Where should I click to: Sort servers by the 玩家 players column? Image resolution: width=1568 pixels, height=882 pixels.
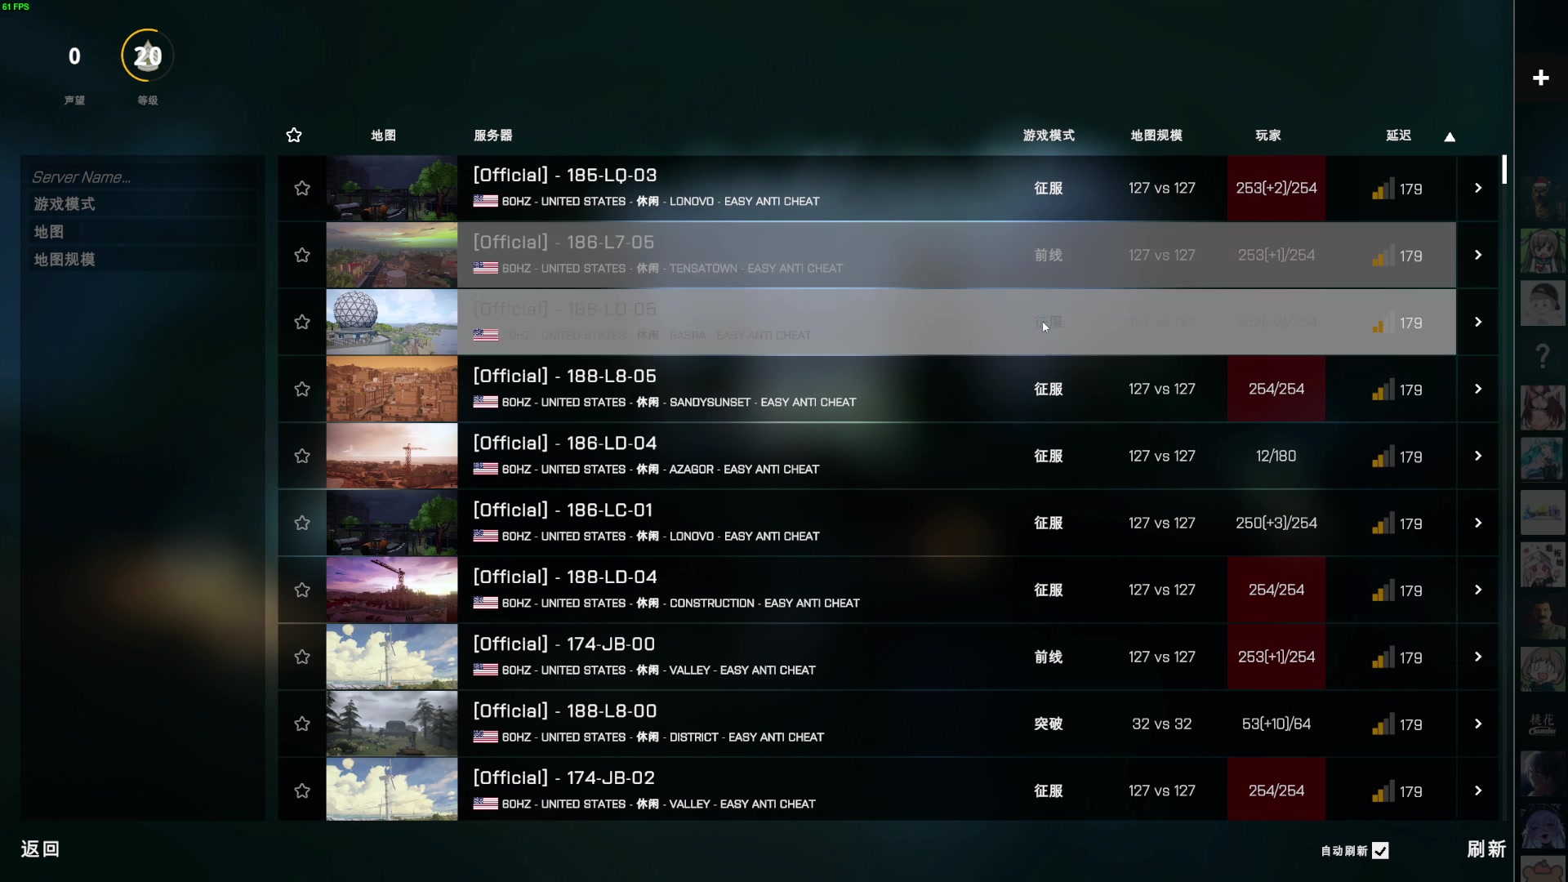(1268, 136)
